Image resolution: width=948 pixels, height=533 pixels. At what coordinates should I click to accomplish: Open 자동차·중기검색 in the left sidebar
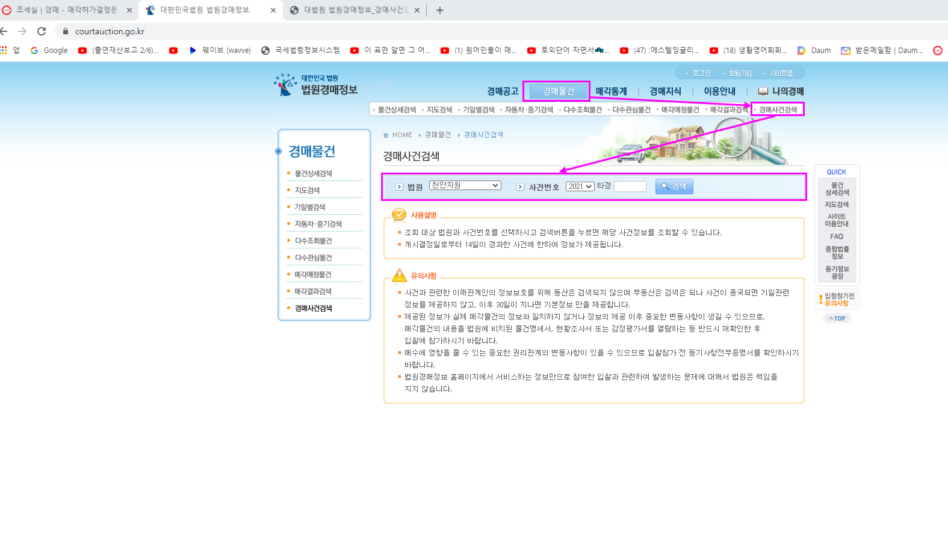(318, 224)
